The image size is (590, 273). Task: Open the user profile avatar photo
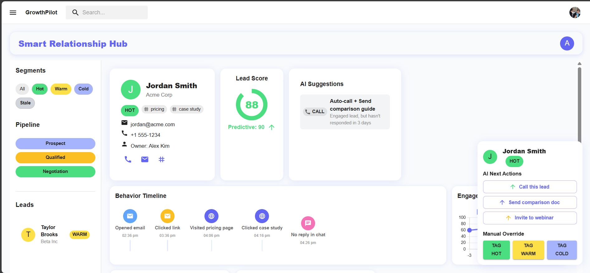click(x=575, y=12)
